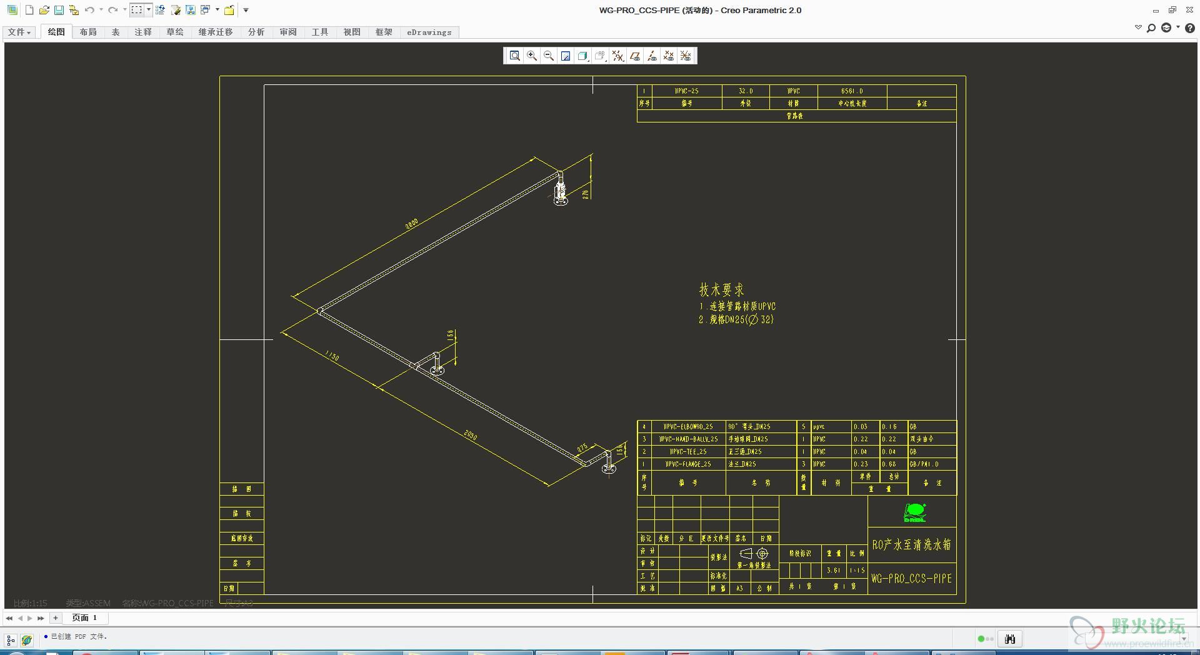Image resolution: width=1200 pixels, height=655 pixels.
Task: Click the Redo arrow in the quick access toolbar
Action: 112,10
